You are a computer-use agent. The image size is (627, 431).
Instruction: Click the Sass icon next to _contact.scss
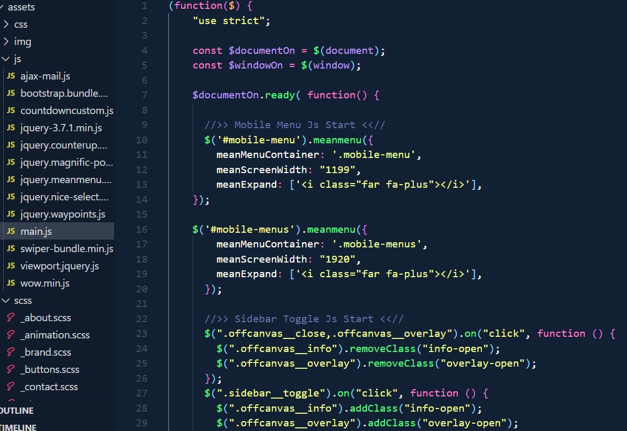click(10, 387)
